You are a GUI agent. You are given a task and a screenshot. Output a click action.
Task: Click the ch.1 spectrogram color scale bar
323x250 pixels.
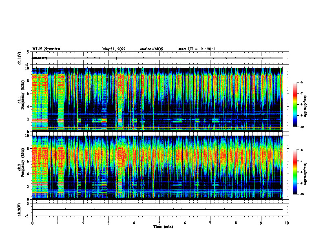point(295,105)
